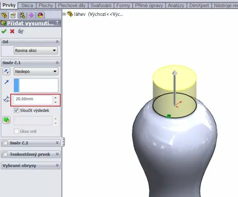Increase depth with the up spinner arrow
The height and width of the screenshot is (197, 238).
pyautogui.click(x=55, y=98)
